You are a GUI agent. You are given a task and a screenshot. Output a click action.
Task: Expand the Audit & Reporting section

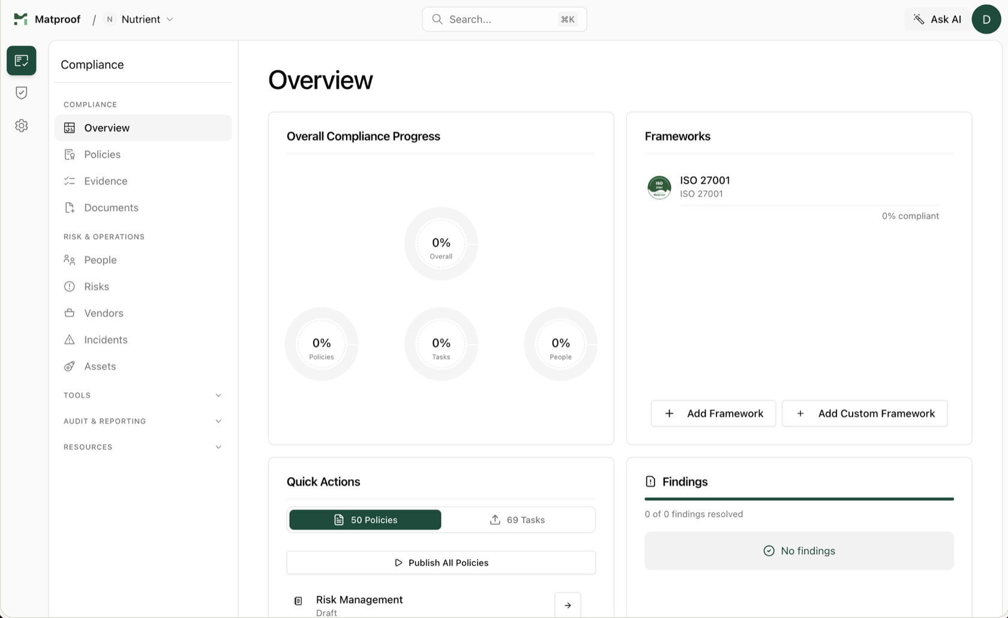click(x=143, y=421)
